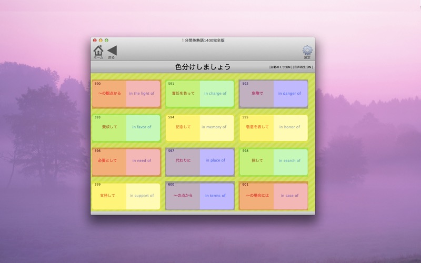421x263 pixels.
Task: Select card 591 'in charge of'
Action: pyautogui.click(x=200, y=94)
